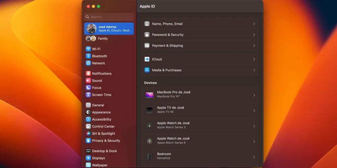337x168 pixels.
Task: Expand Name, Phone, Email chevron
Action: [x=254, y=24]
